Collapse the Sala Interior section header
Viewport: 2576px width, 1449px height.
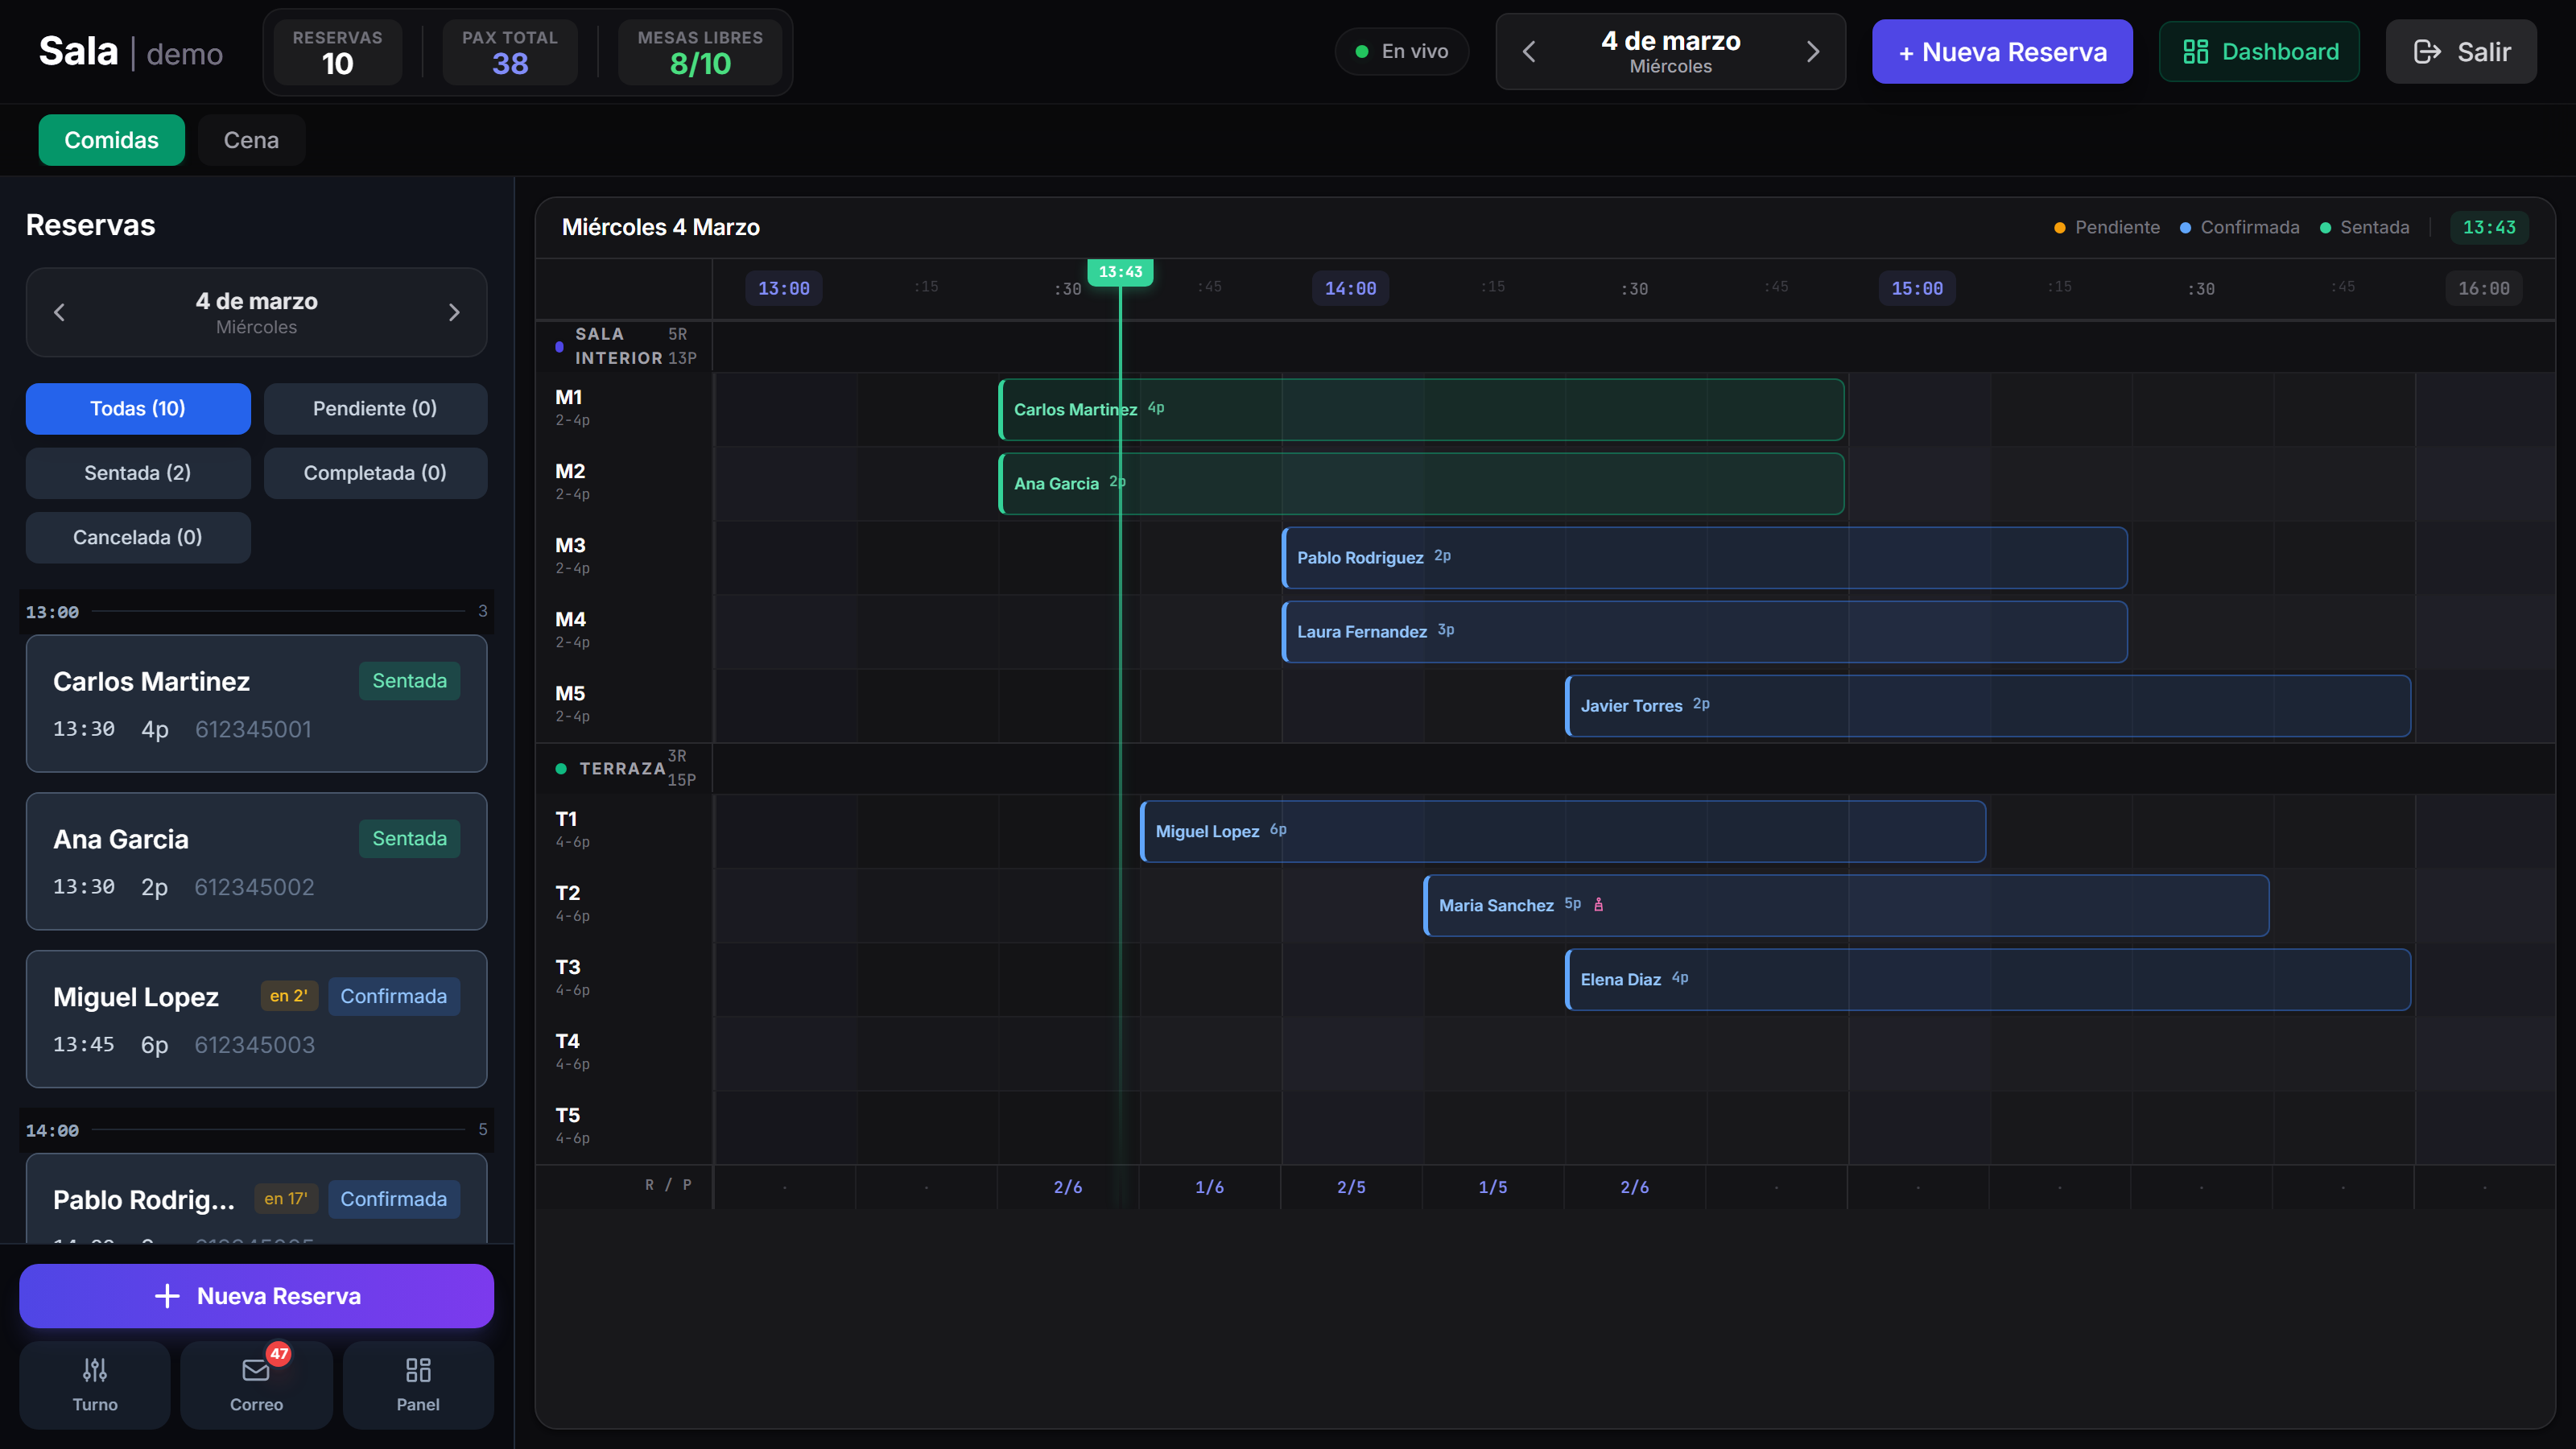625,346
